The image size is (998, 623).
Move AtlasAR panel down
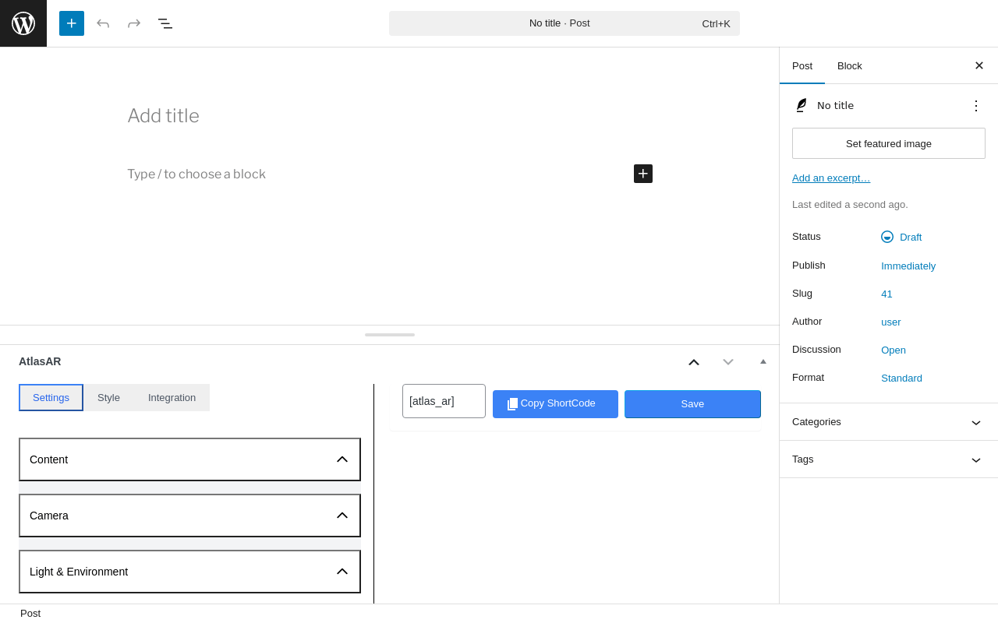[x=728, y=362]
